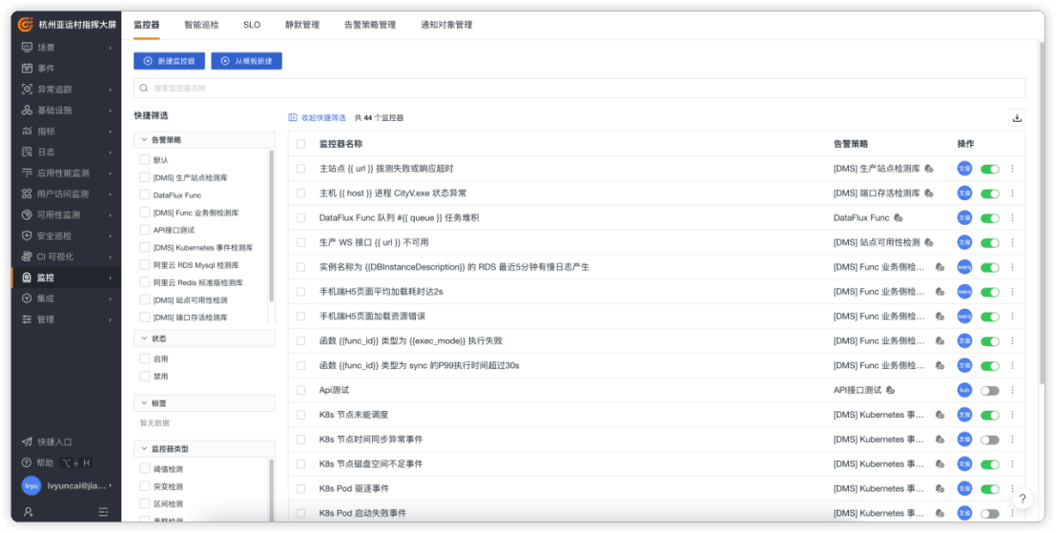Click the 杭州亚运村指挥大屏 logo icon
This screenshot has width=1056, height=533.
(x=26, y=24)
